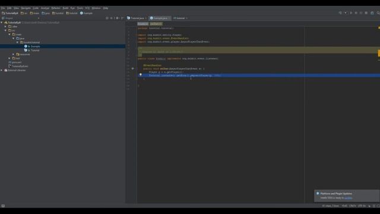This screenshot has width=380, height=214.
Task: Open the Help menu
Action: 106,8
